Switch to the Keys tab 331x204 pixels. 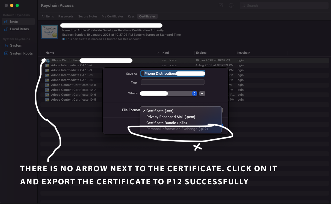click(x=131, y=16)
